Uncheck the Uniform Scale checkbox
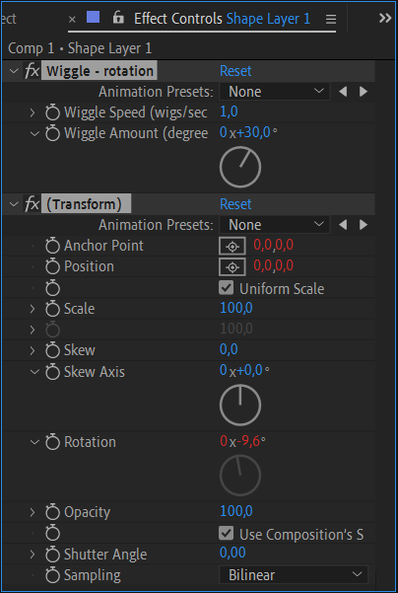The height and width of the screenshot is (593, 398). pos(226,288)
